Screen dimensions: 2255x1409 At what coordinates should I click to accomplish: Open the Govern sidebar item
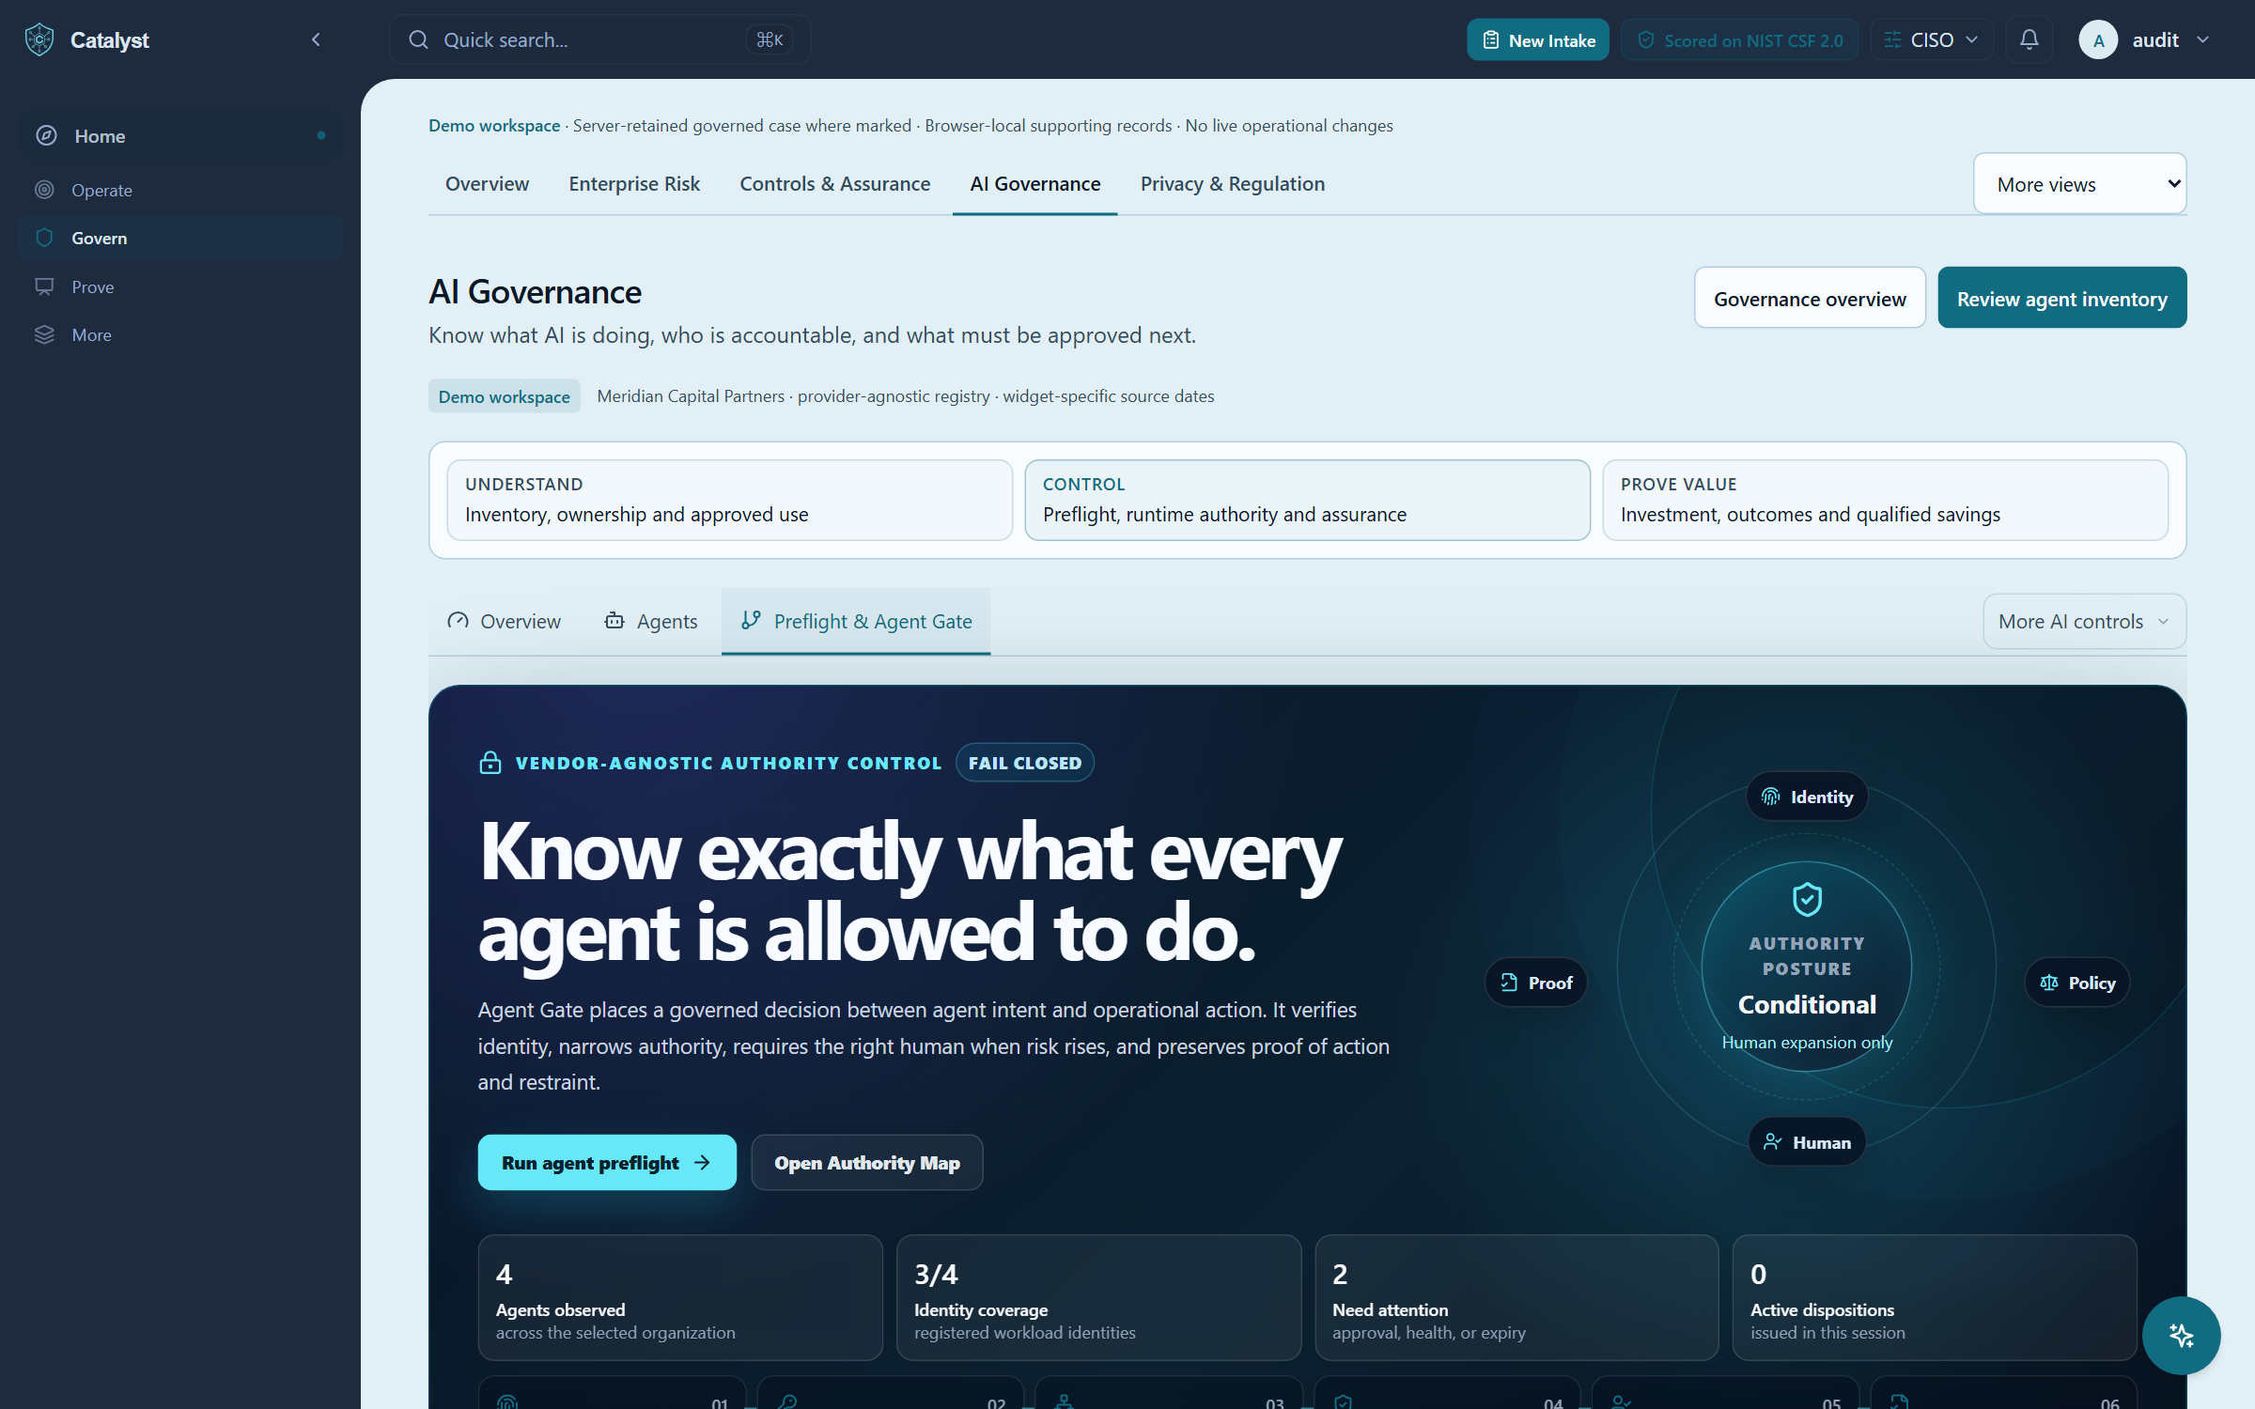(x=179, y=238)
